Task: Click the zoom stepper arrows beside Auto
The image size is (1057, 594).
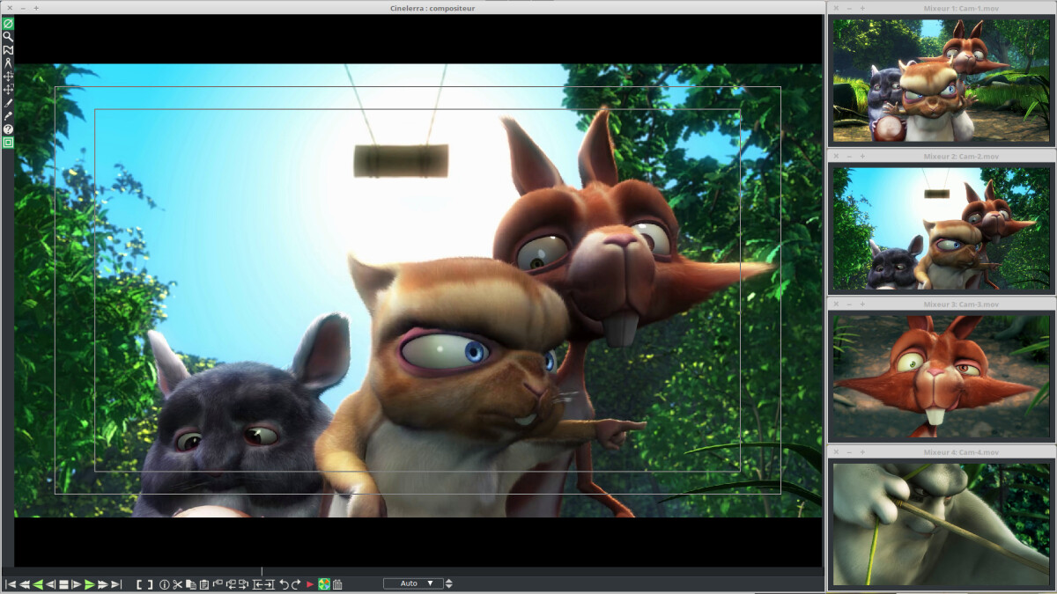Action: [x=449, y=583]
